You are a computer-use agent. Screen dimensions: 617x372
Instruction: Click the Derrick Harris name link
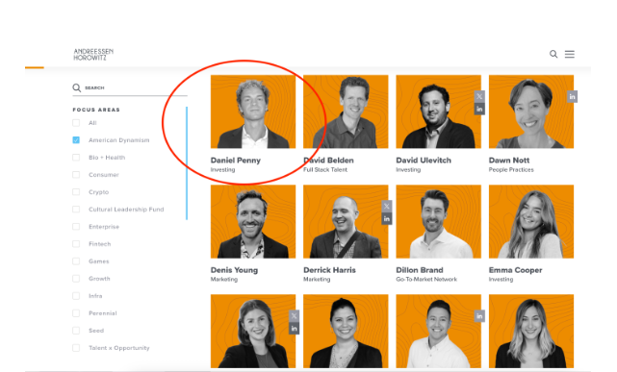[329, 270]
